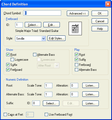Open the Style dropdown showing Seville

(30, 38)
